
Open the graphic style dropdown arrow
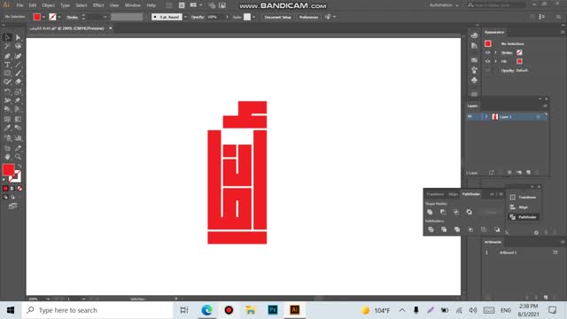254,17
